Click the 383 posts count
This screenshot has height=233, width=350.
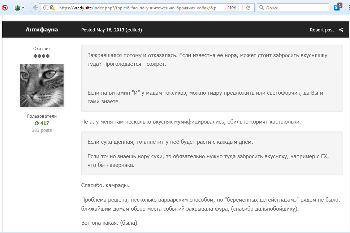[x=42, y=130]
